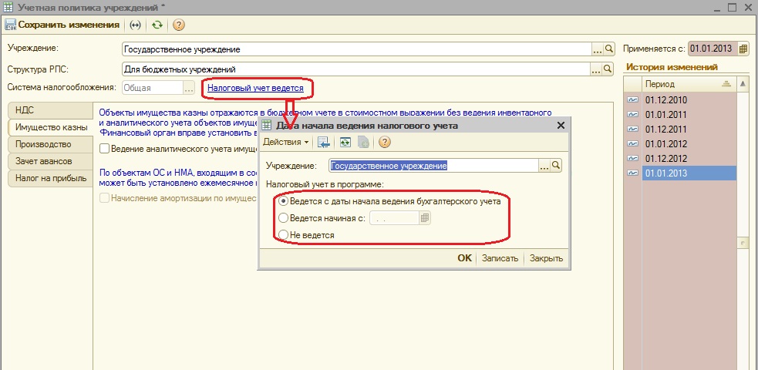Click the reread icon in dialog toolbar
This screenshot has height=370, width=758.
(347, 142)
